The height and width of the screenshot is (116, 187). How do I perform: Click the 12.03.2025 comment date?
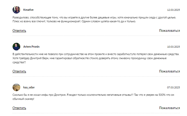click(173, 10)
